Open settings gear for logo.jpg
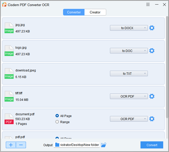This screenshot has width=169, height=152. 152,51
